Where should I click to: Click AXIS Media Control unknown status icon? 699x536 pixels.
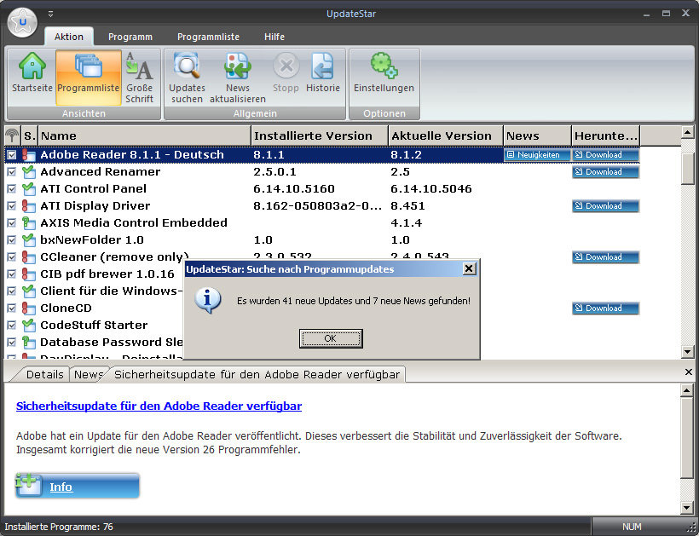(x=28, y=222)
